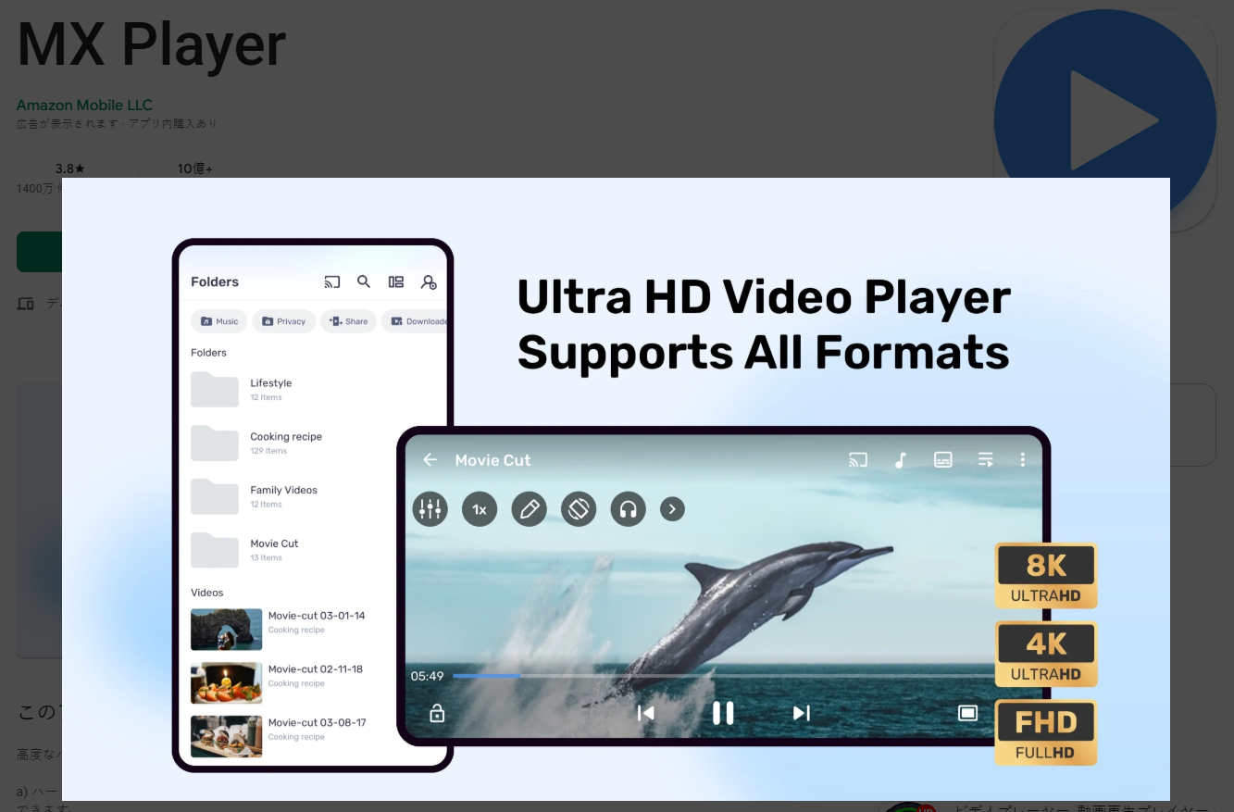Click the Movie Cut title in the player

pos(492,460)
